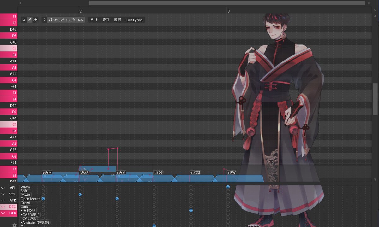379x227 pixels.
Task: Click the Edit Lyrics button
Action: [x=134, y=20]
